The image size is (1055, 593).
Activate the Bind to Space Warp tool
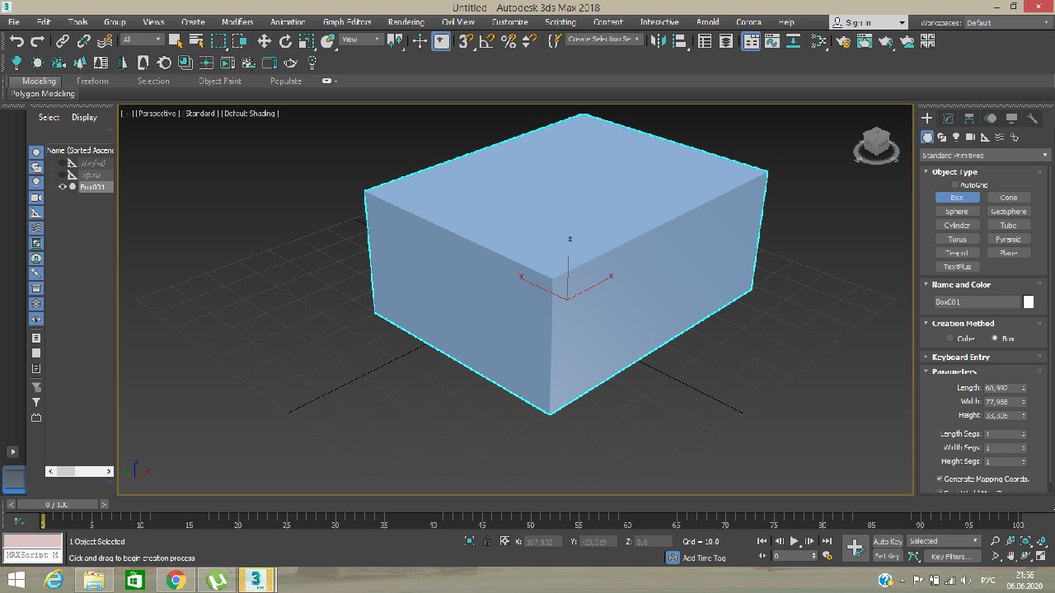[105, 41]
